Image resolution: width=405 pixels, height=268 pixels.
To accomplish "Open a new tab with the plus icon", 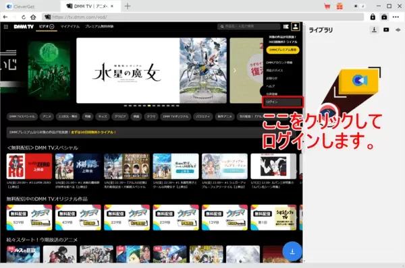I will pyautogui.click(x=128, y=6).
